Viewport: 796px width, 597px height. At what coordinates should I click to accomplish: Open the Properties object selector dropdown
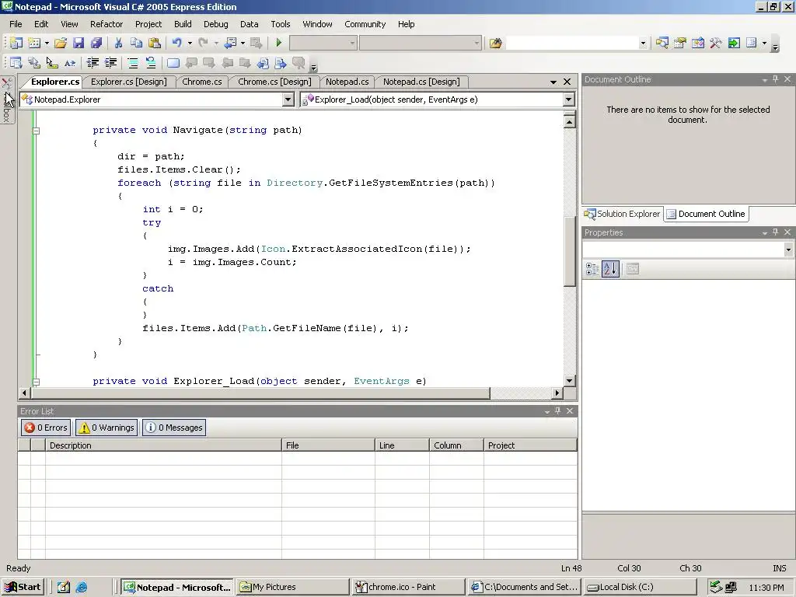788,250
